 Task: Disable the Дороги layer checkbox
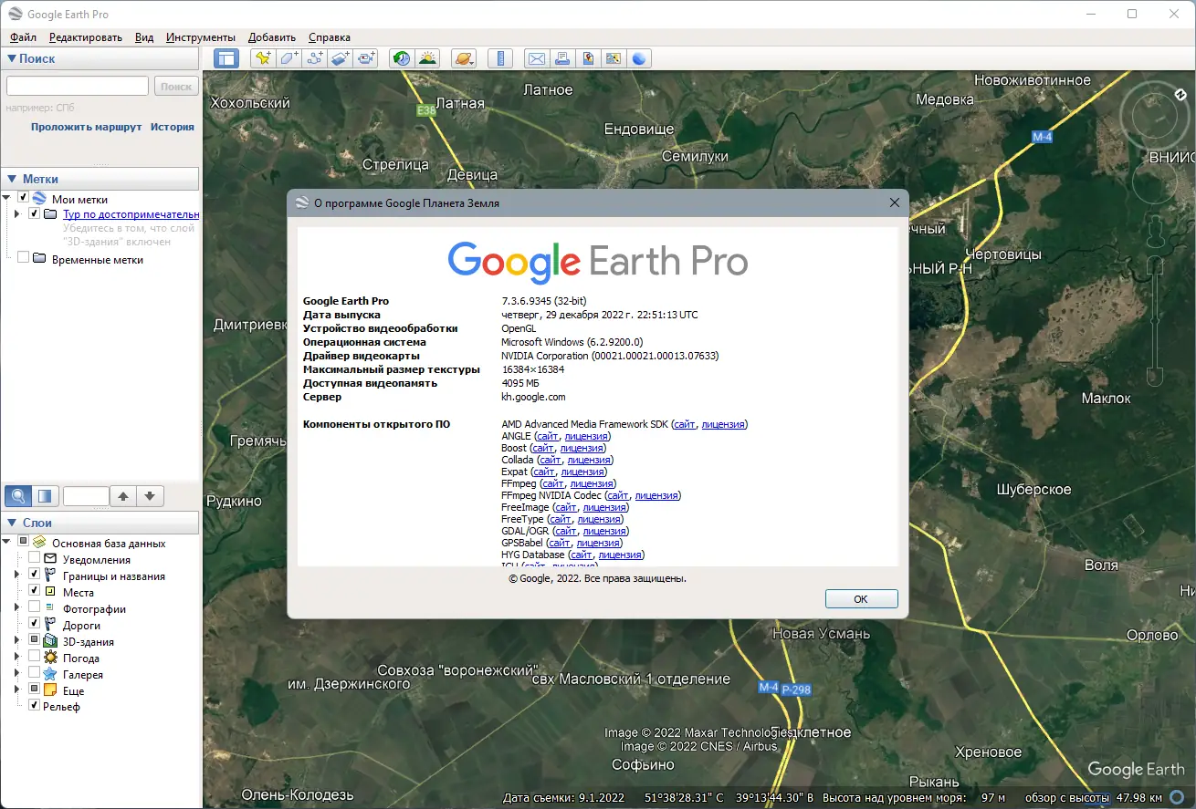[x=33, y=624]
